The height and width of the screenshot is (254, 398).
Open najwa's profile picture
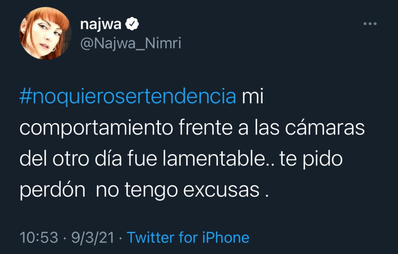(x=46, y=33)
